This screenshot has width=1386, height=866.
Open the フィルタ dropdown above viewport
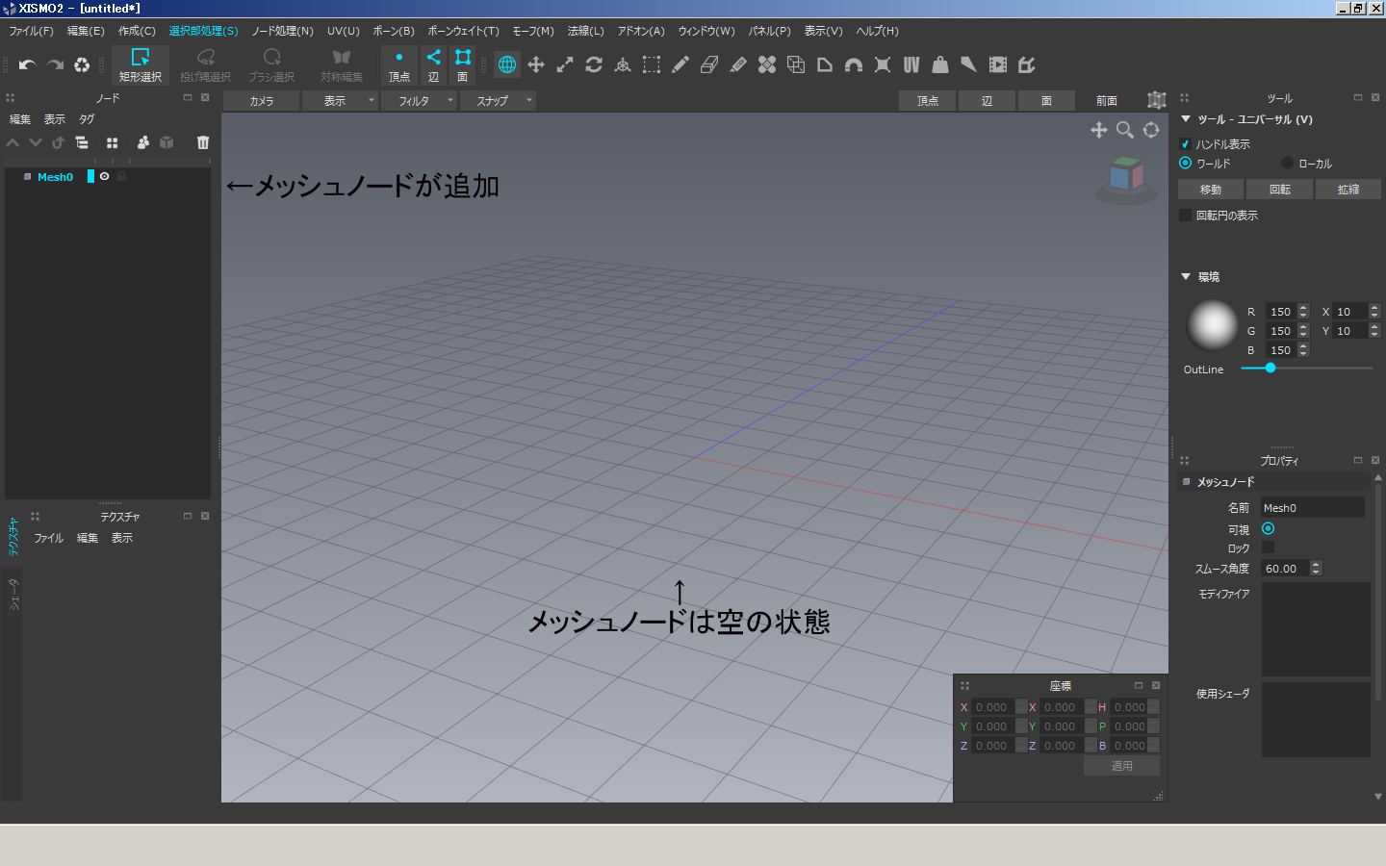419,100
